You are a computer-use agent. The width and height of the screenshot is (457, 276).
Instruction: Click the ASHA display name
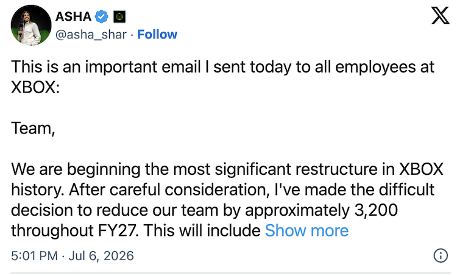click(74, 16)
